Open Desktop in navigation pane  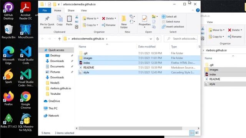click(55, 56)
